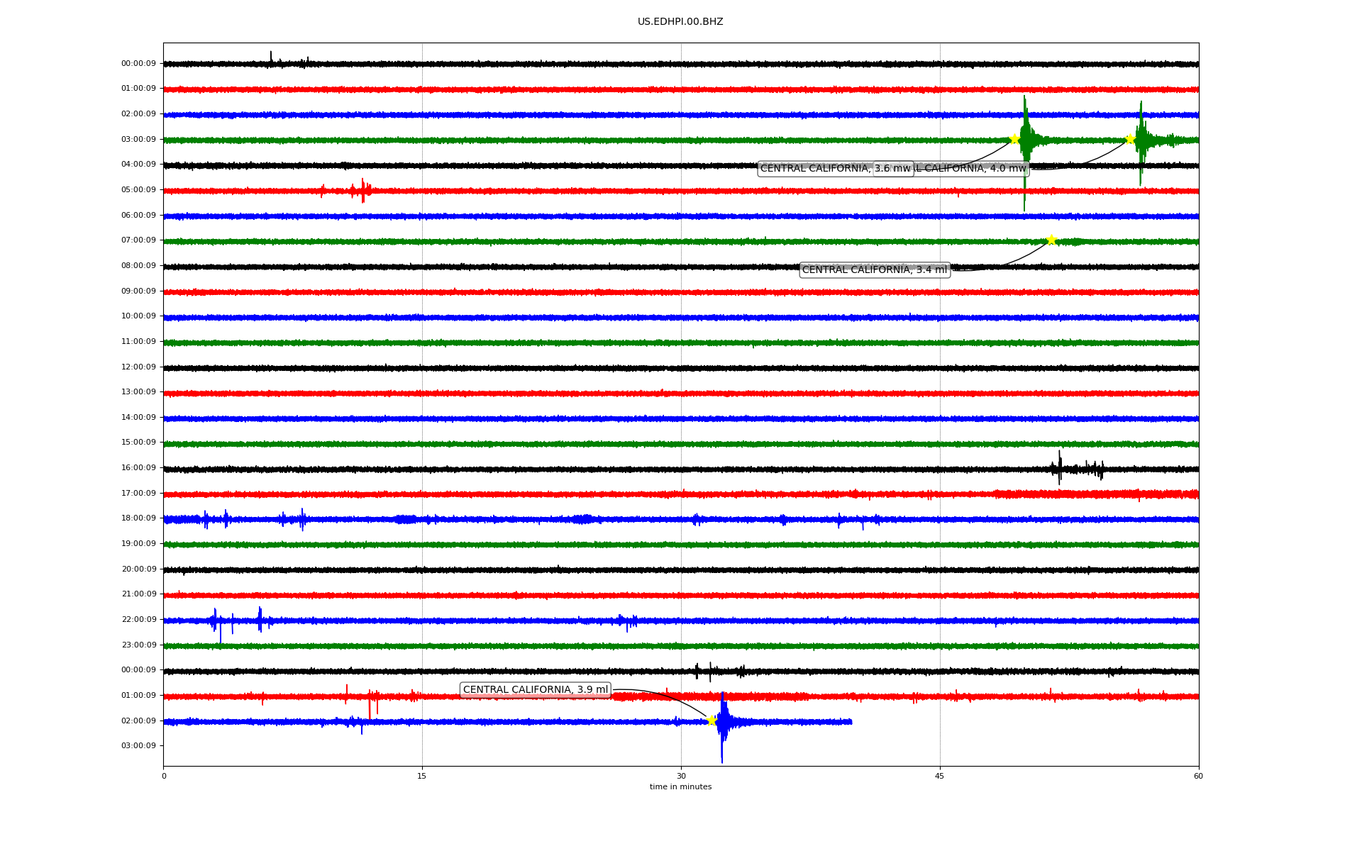Click the 22:00:09 time label
The image size is (1362, 851).
[138, 620]
